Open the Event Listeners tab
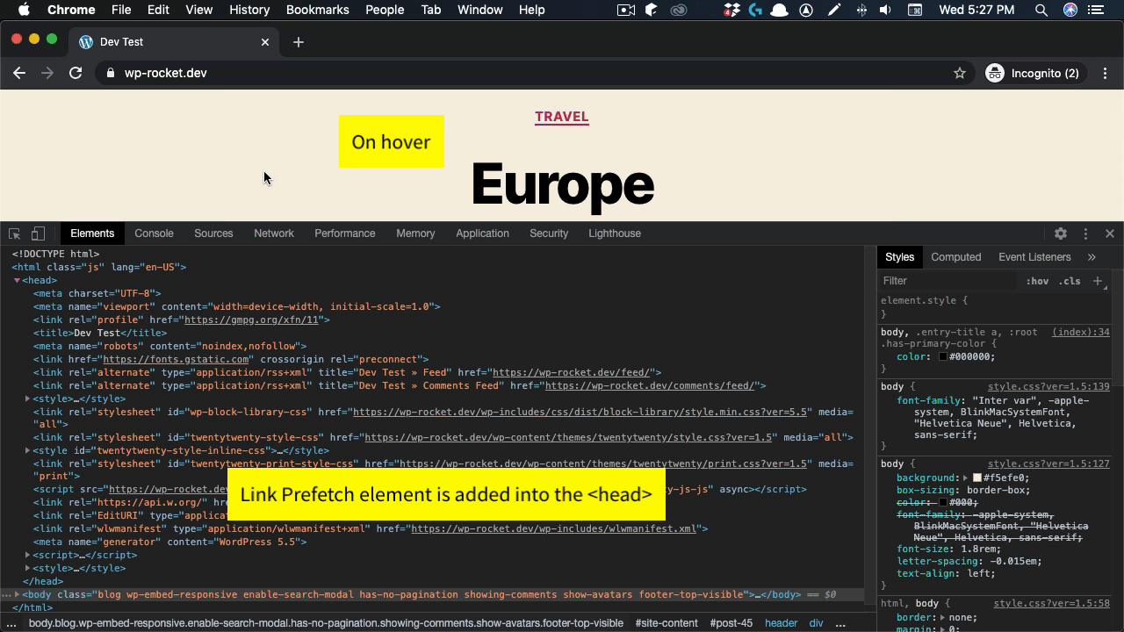 [x=1034, y=257]
